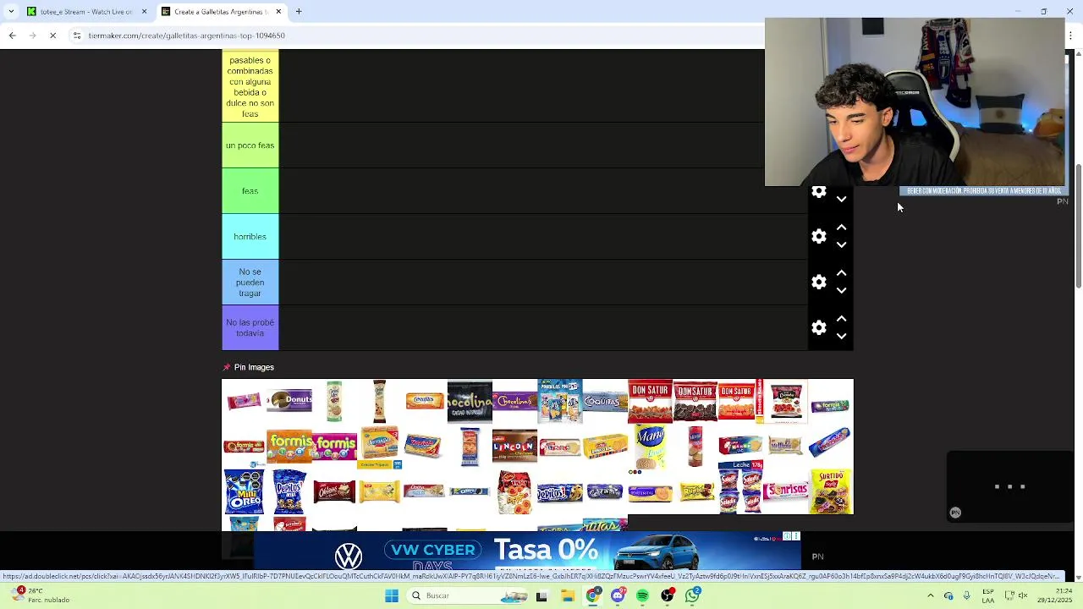The width and height of the screenshot is (1083, 609).
Task: Open settings gear for No se pueden tragar tier
Action: (818, 283)
